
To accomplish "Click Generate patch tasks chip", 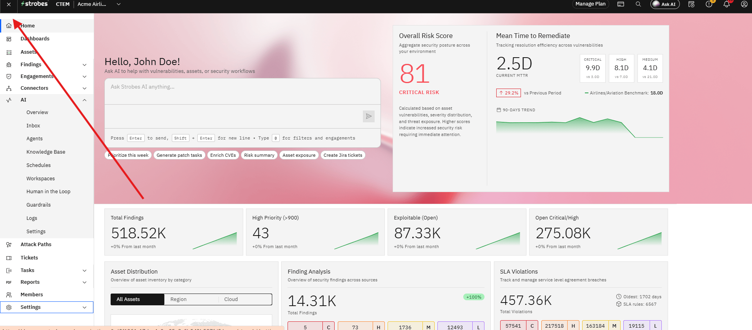I will click(x=179, y=155).
